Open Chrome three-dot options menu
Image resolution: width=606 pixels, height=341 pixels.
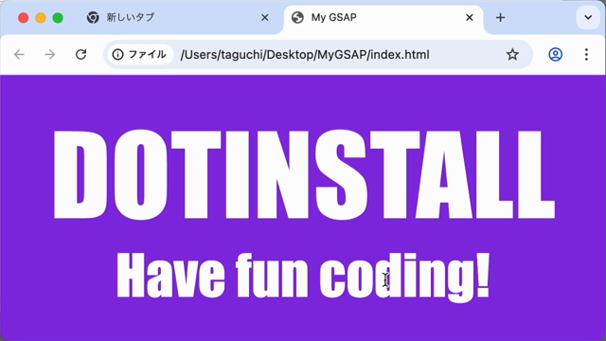[x=586, y=55]
